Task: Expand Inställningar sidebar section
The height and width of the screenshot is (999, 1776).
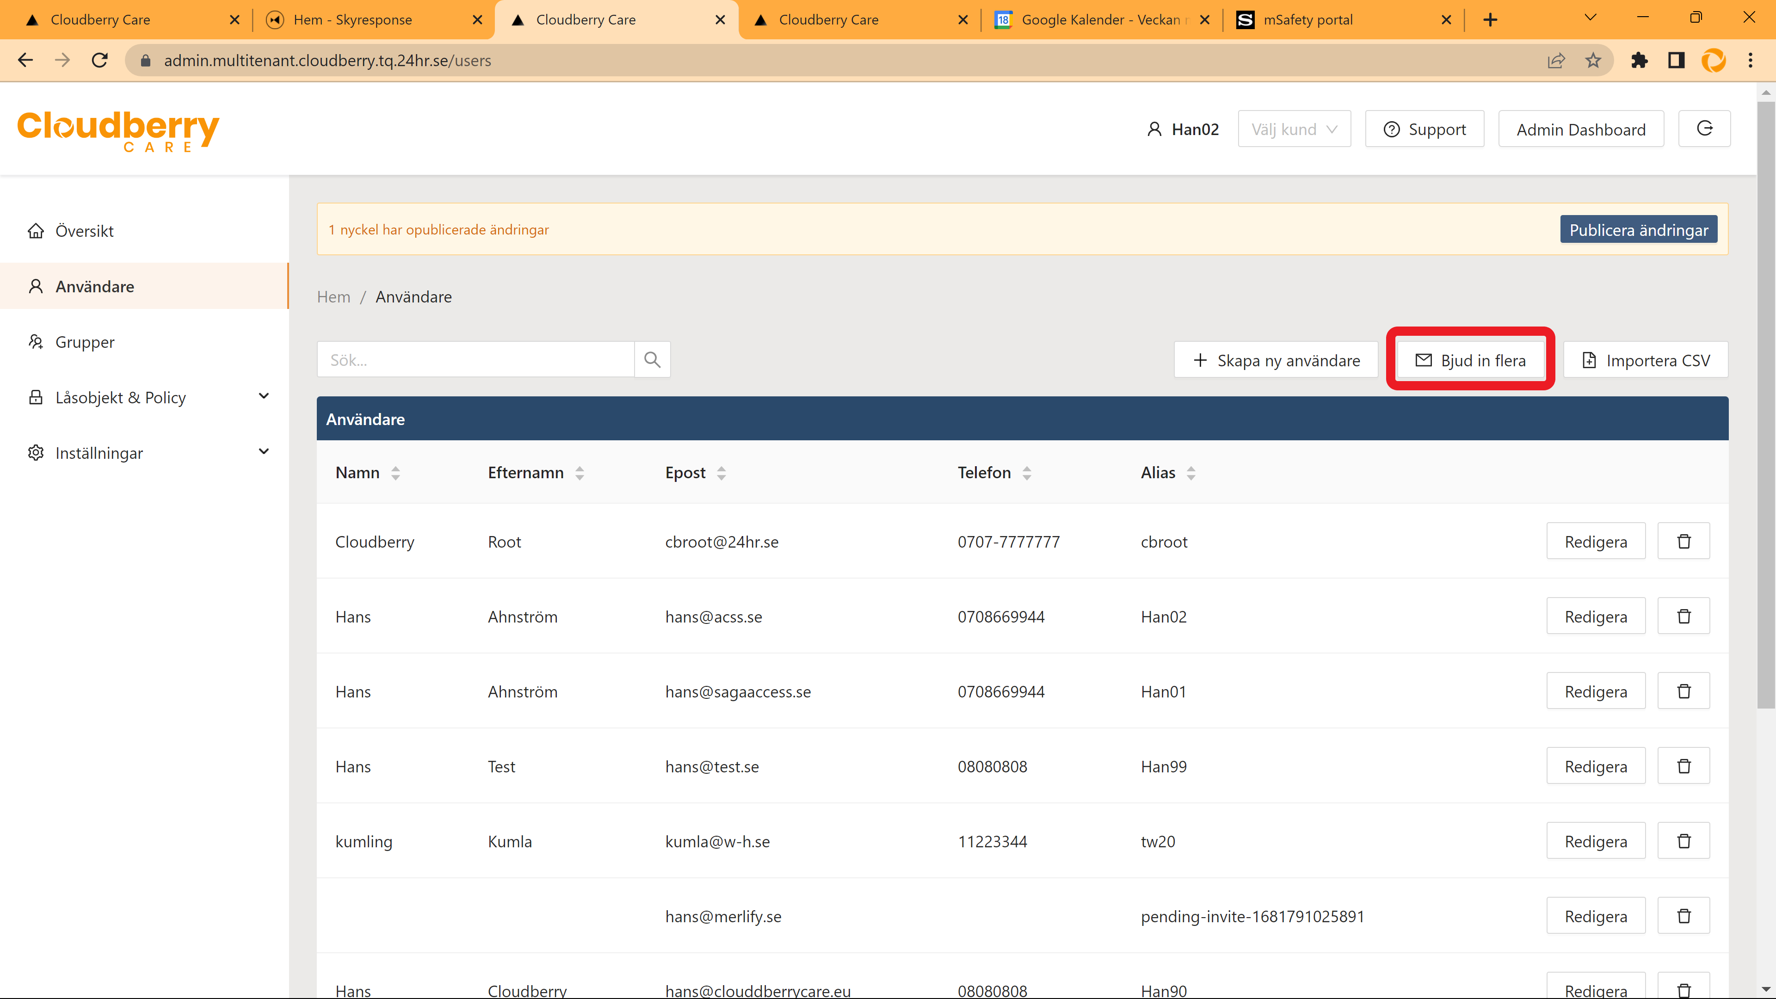Action: click(144, 453)
